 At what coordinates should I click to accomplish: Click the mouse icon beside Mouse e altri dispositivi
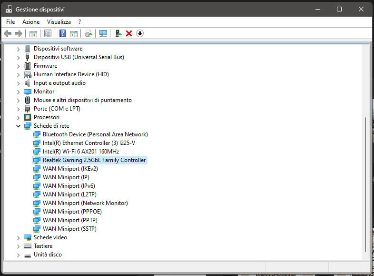[28, 100]
